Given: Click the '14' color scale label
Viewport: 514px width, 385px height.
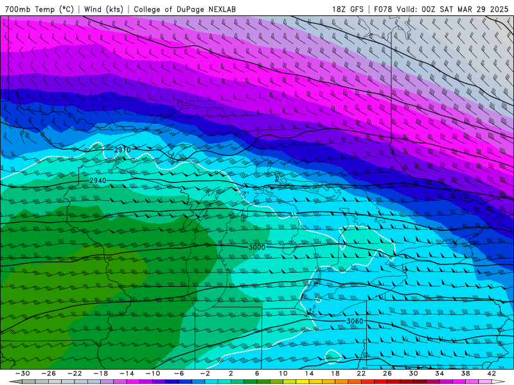Looking at the screenshot, I should [x=309, y=373].
